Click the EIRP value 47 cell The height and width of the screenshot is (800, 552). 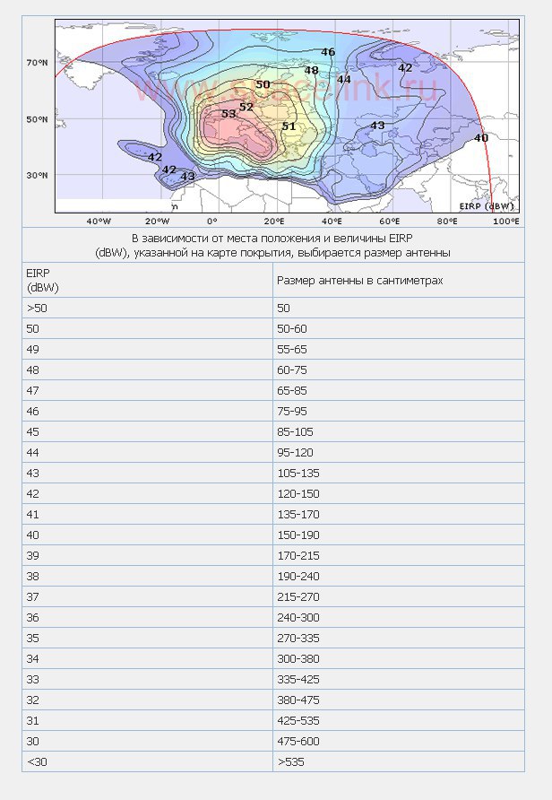click(x=147, y=390)
